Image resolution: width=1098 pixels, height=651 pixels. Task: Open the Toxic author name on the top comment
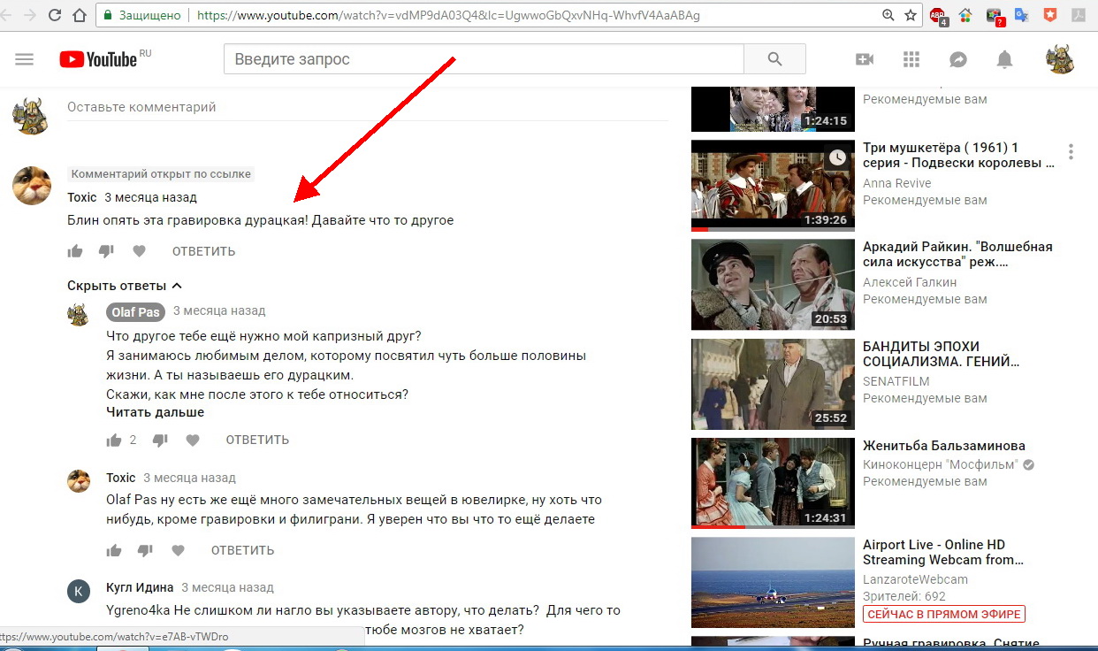[x=82, y=197]
